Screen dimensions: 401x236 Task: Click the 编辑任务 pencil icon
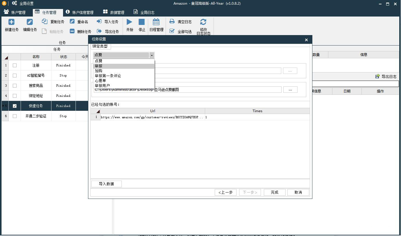coord(30,22)
